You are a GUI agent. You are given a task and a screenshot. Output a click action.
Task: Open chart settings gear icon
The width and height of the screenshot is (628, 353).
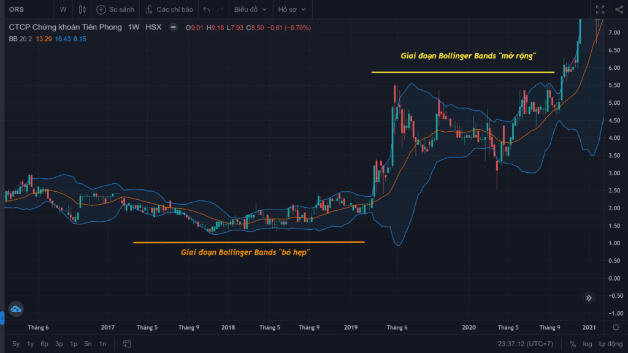coord(616,327)
